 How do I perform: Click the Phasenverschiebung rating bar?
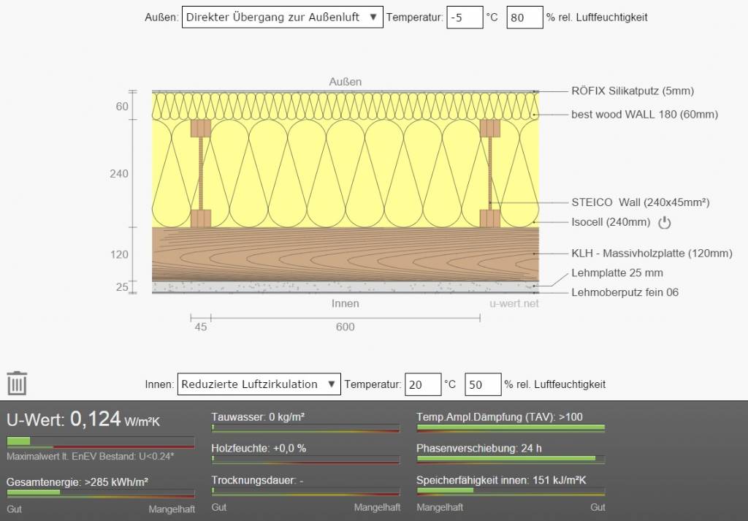(x=511, y=459)
